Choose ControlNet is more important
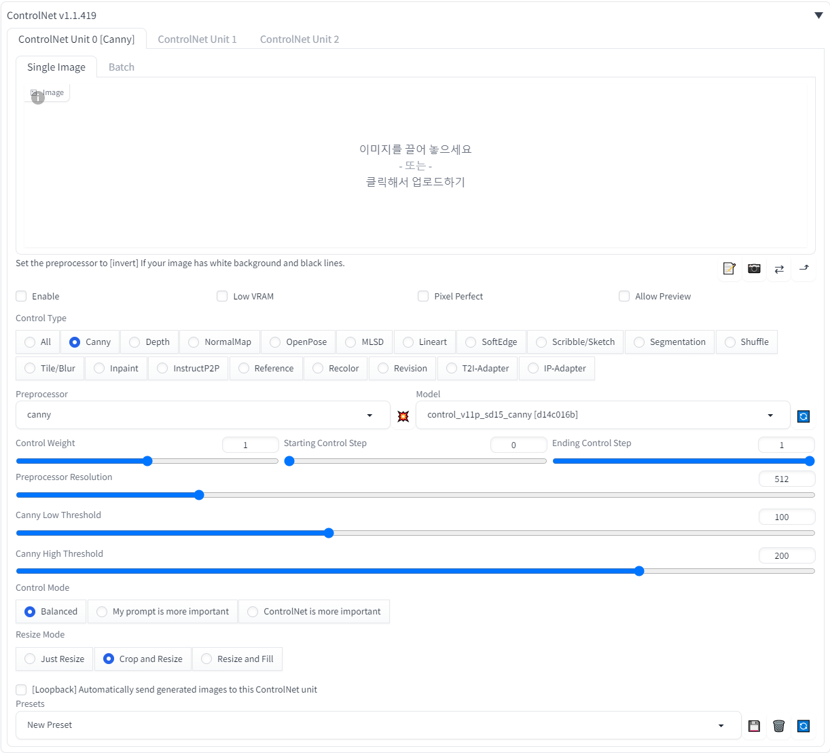This screenshot has width=830, height=753. [x=314, y=612]
